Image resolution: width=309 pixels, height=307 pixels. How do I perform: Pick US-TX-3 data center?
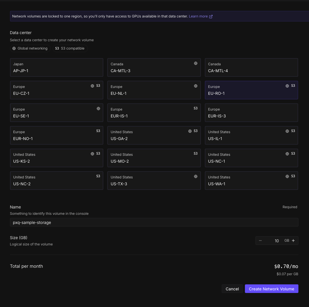[154, 180]
